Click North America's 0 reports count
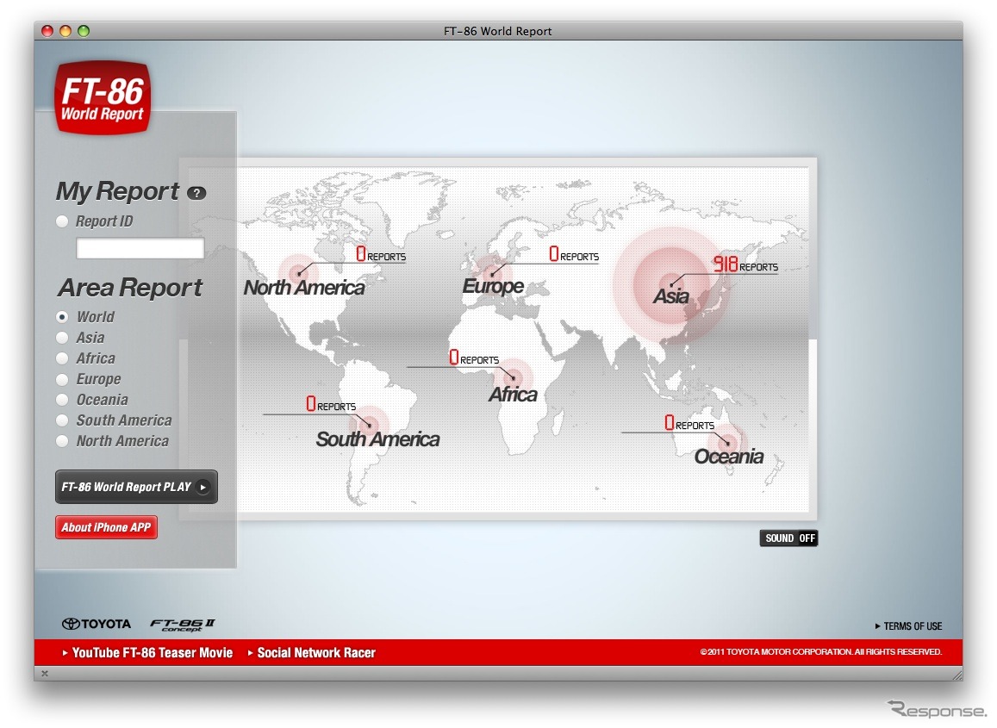This screenshot has height=728, width=997. tap(380, 254)
